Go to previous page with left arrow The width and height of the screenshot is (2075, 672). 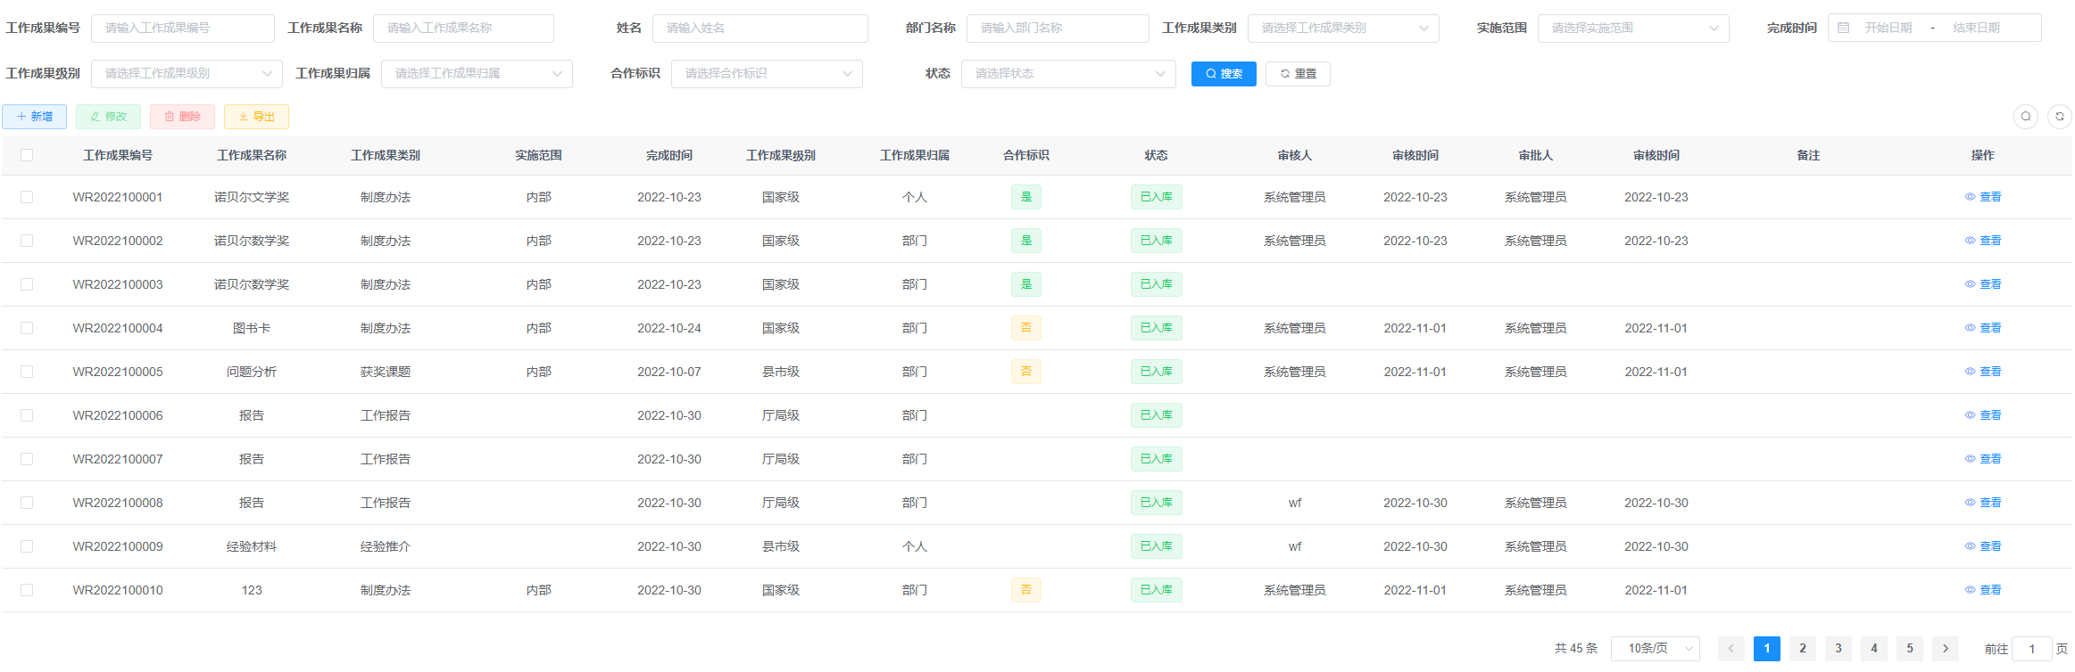pos(1731,649)
